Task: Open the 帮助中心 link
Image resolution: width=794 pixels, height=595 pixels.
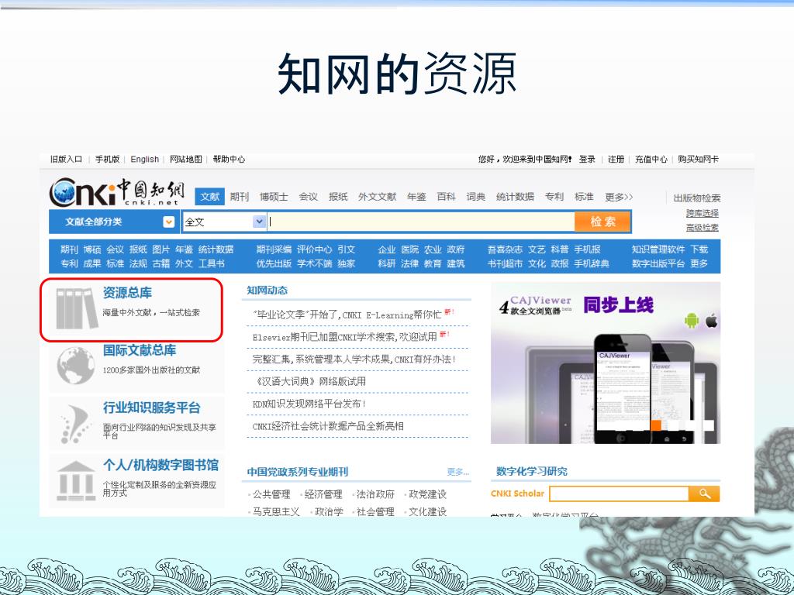Action: point(229,159)
